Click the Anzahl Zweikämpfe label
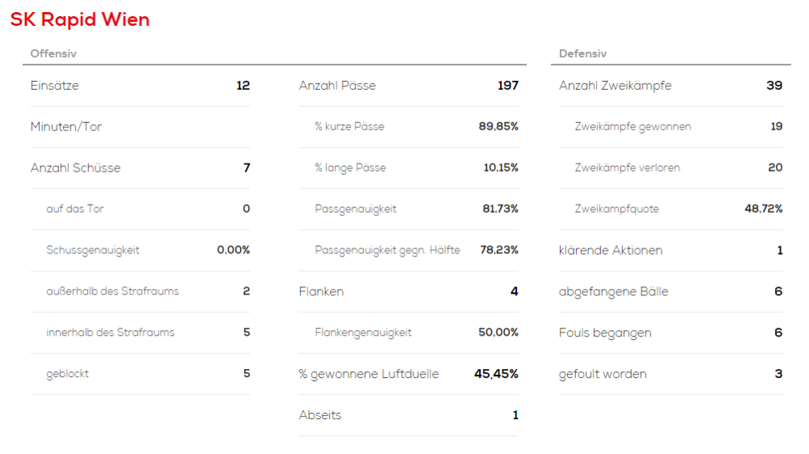Viewport: 809px width, 454px height. [615, 86]
